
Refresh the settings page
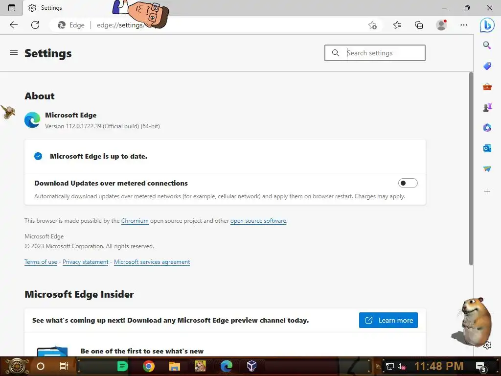[35, 25]
